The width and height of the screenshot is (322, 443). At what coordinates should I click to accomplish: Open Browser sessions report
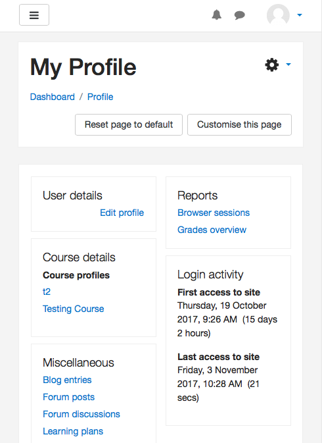click(x=214, y=213)
